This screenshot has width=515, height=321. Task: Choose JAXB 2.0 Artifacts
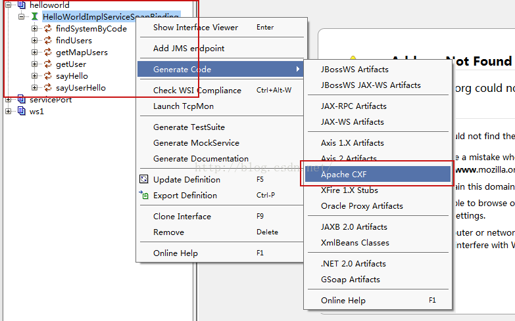click(378, 226)
